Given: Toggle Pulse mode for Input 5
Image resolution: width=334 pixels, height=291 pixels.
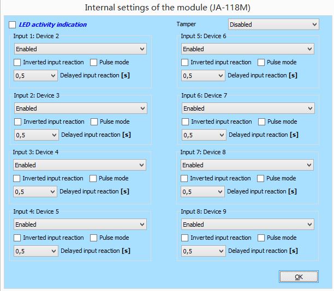Looking at the screenshot, I should tap(261, 63).
